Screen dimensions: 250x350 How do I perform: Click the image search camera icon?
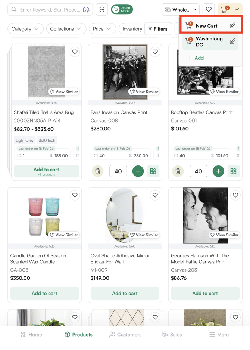tap(86, 10)
